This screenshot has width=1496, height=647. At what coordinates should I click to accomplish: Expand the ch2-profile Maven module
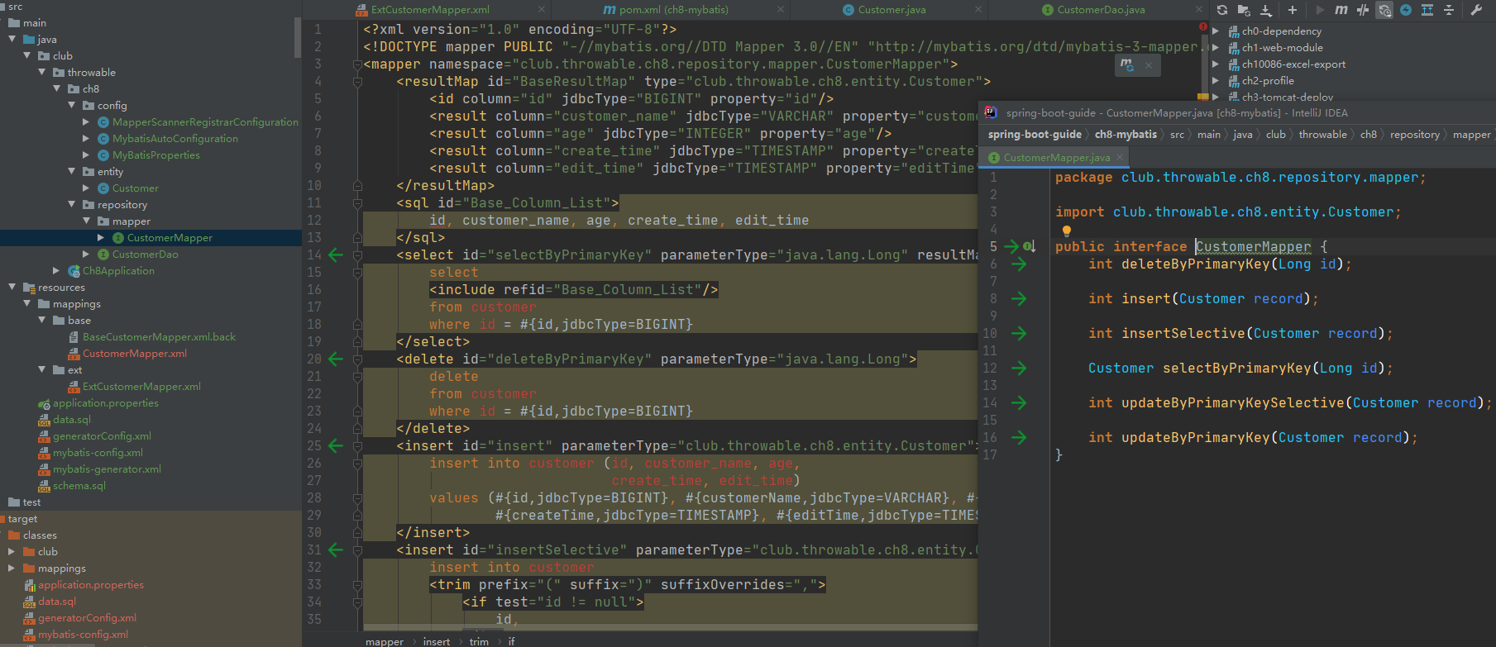click(1216, 81)
